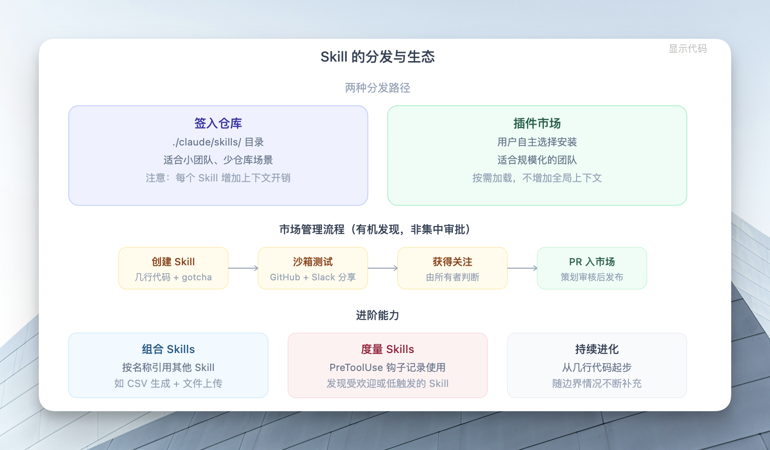Click arrow between 创建 Skill and 沙箱测试
Screen dimensions: 770x450
point(243,268)
